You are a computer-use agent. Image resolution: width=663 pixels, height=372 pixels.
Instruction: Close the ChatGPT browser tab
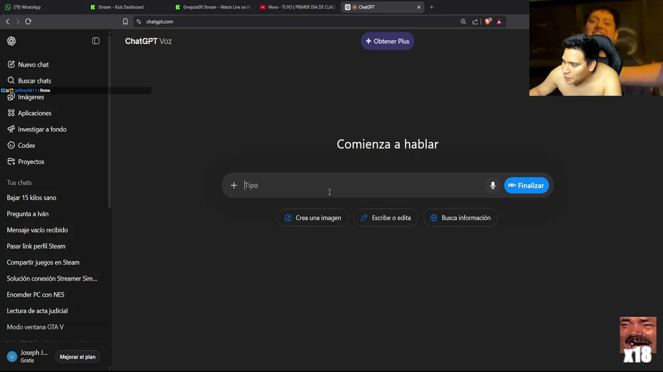[419, 7]
